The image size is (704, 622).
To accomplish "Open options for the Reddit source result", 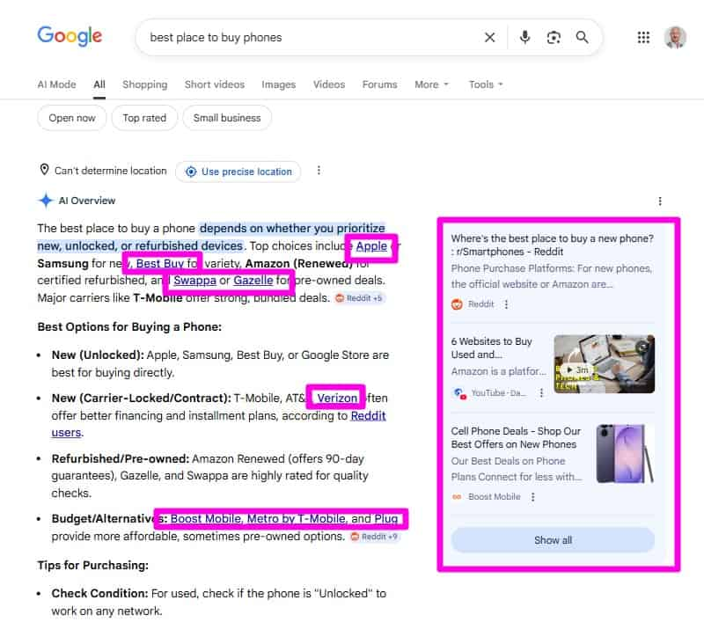I will tap(506, 304).
